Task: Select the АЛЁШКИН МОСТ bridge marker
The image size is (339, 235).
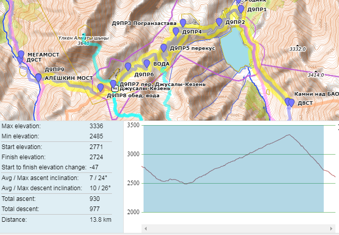Action: click(x=38, y=77)
